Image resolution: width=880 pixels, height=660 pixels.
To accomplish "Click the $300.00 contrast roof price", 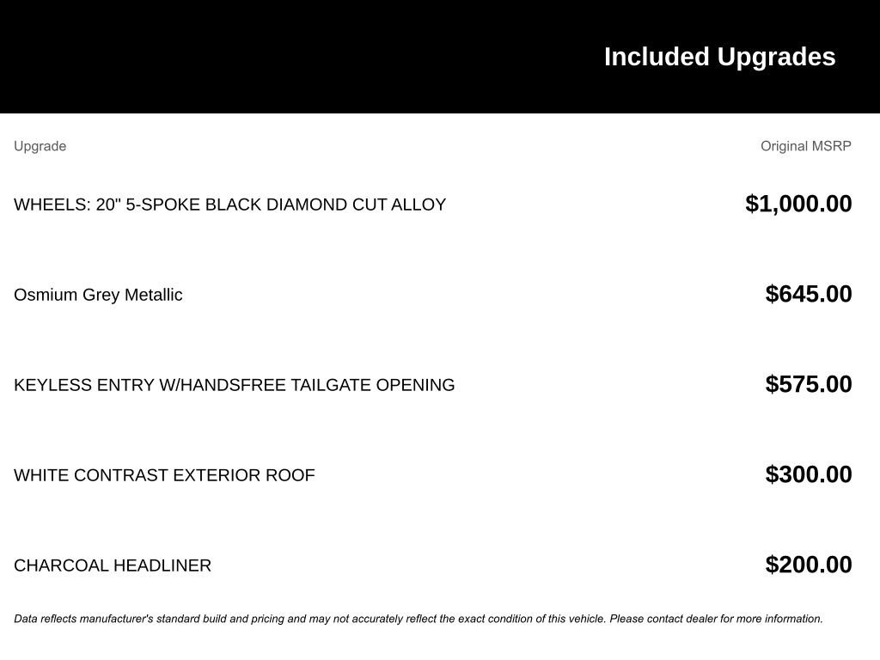I will [809, 474].
